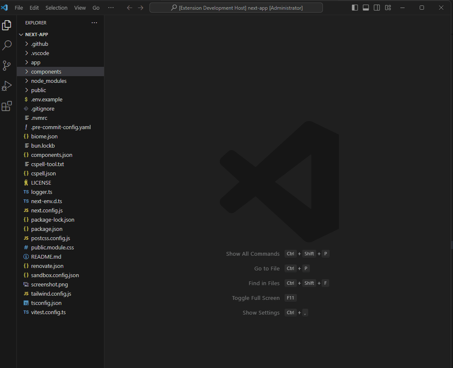
Task: Open the Edit menu
Action: [34, 8]
